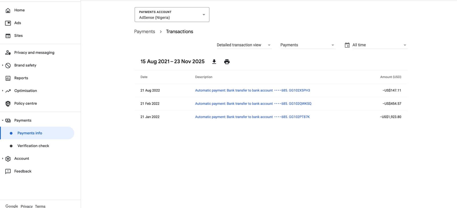Open Detailed transaction view dropdown
The image size is (457, 208).
pyautogui.click(x=244, y=45)
